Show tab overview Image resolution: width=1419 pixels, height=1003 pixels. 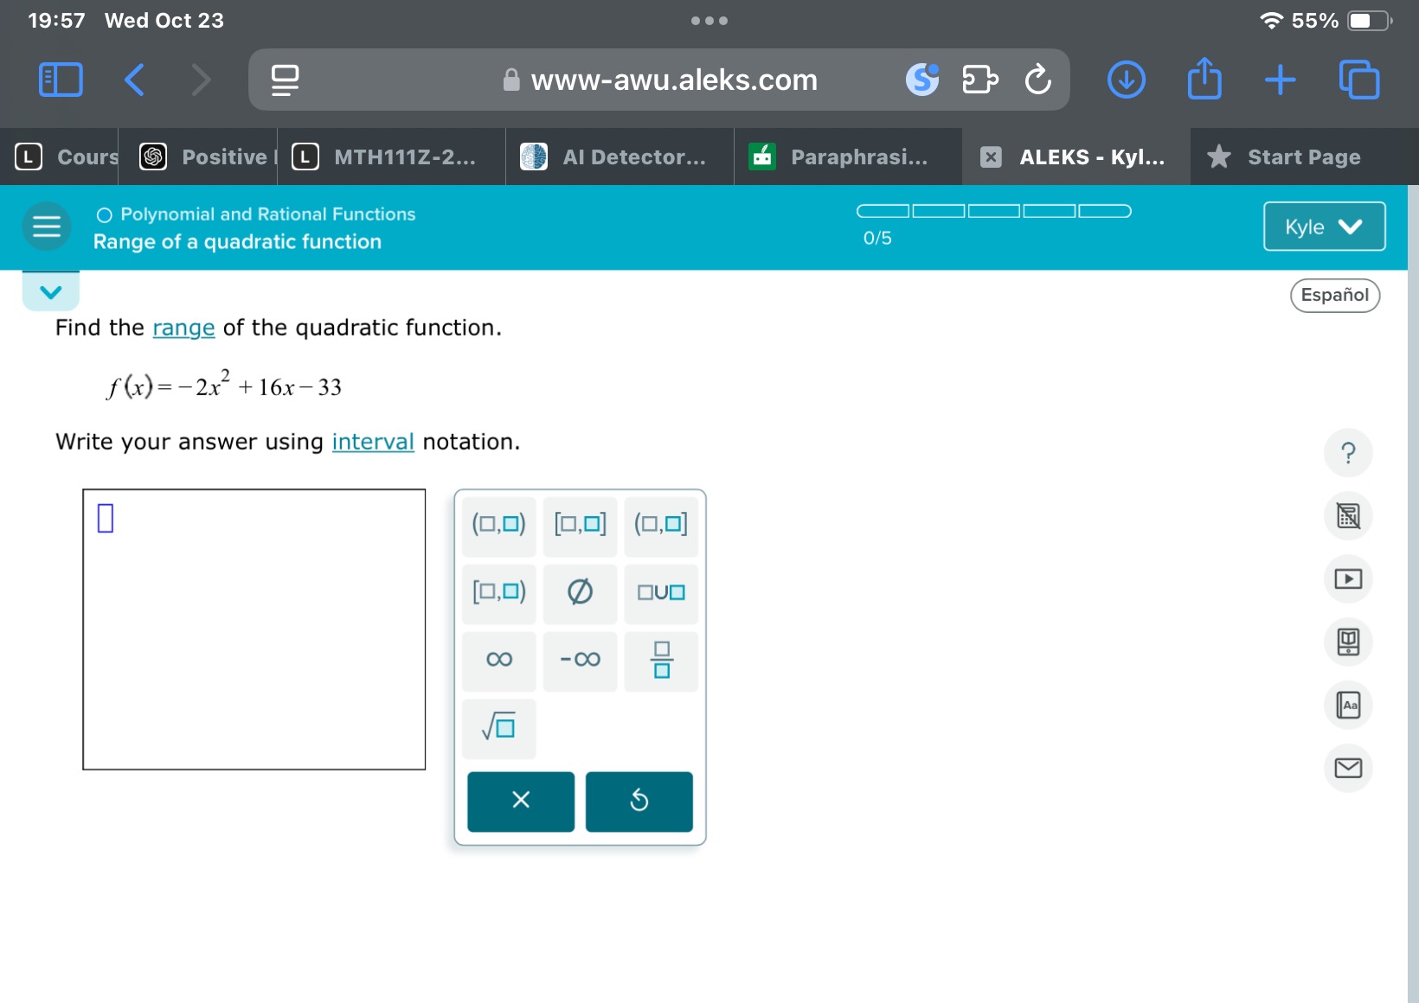1358,80
